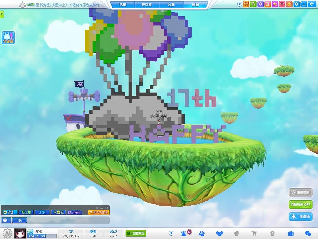
Task: Open the pet paw icon
Action: (202, 233)
